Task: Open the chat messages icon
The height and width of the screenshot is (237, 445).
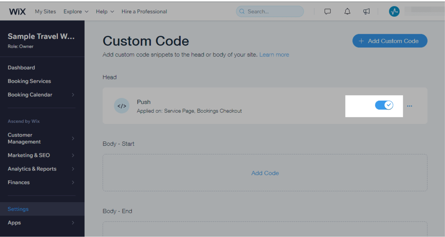Action: click(327, 11)
